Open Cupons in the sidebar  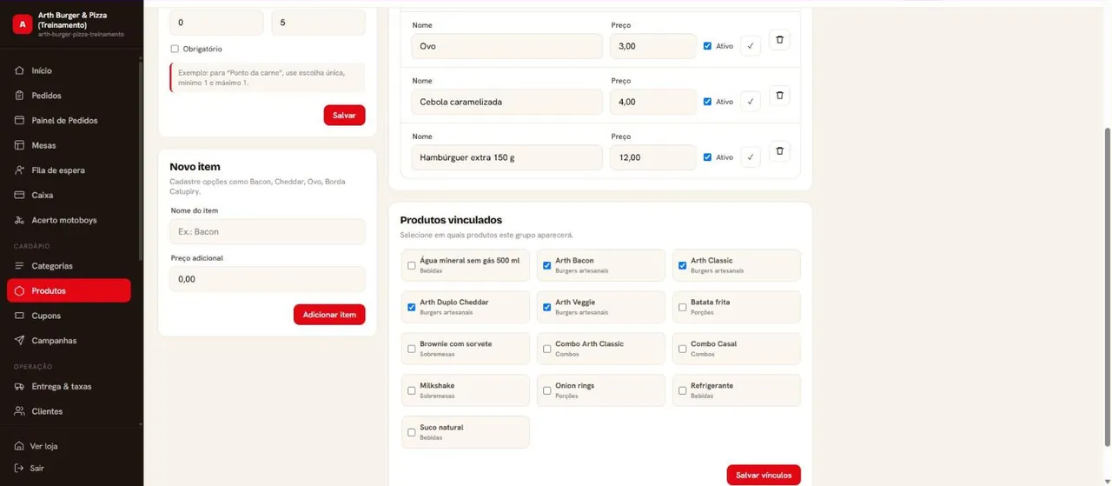(x=69, y=316)
